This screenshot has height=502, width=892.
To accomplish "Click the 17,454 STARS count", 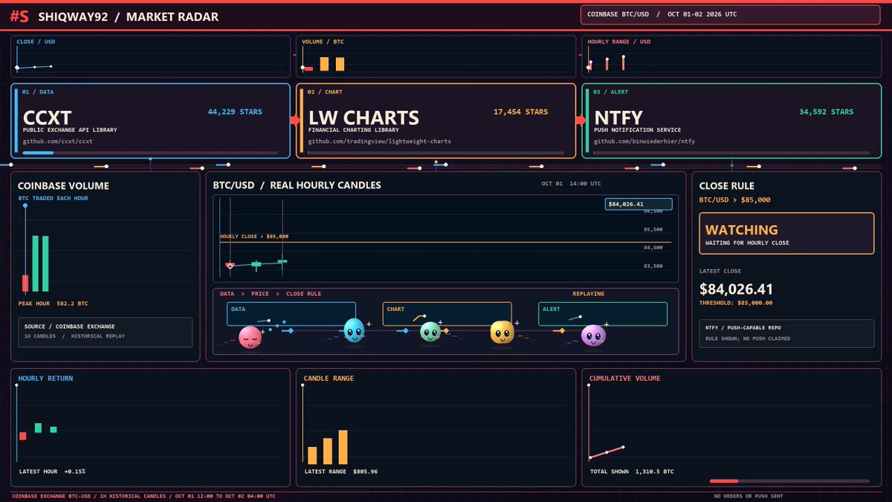I will coord(520,112).
